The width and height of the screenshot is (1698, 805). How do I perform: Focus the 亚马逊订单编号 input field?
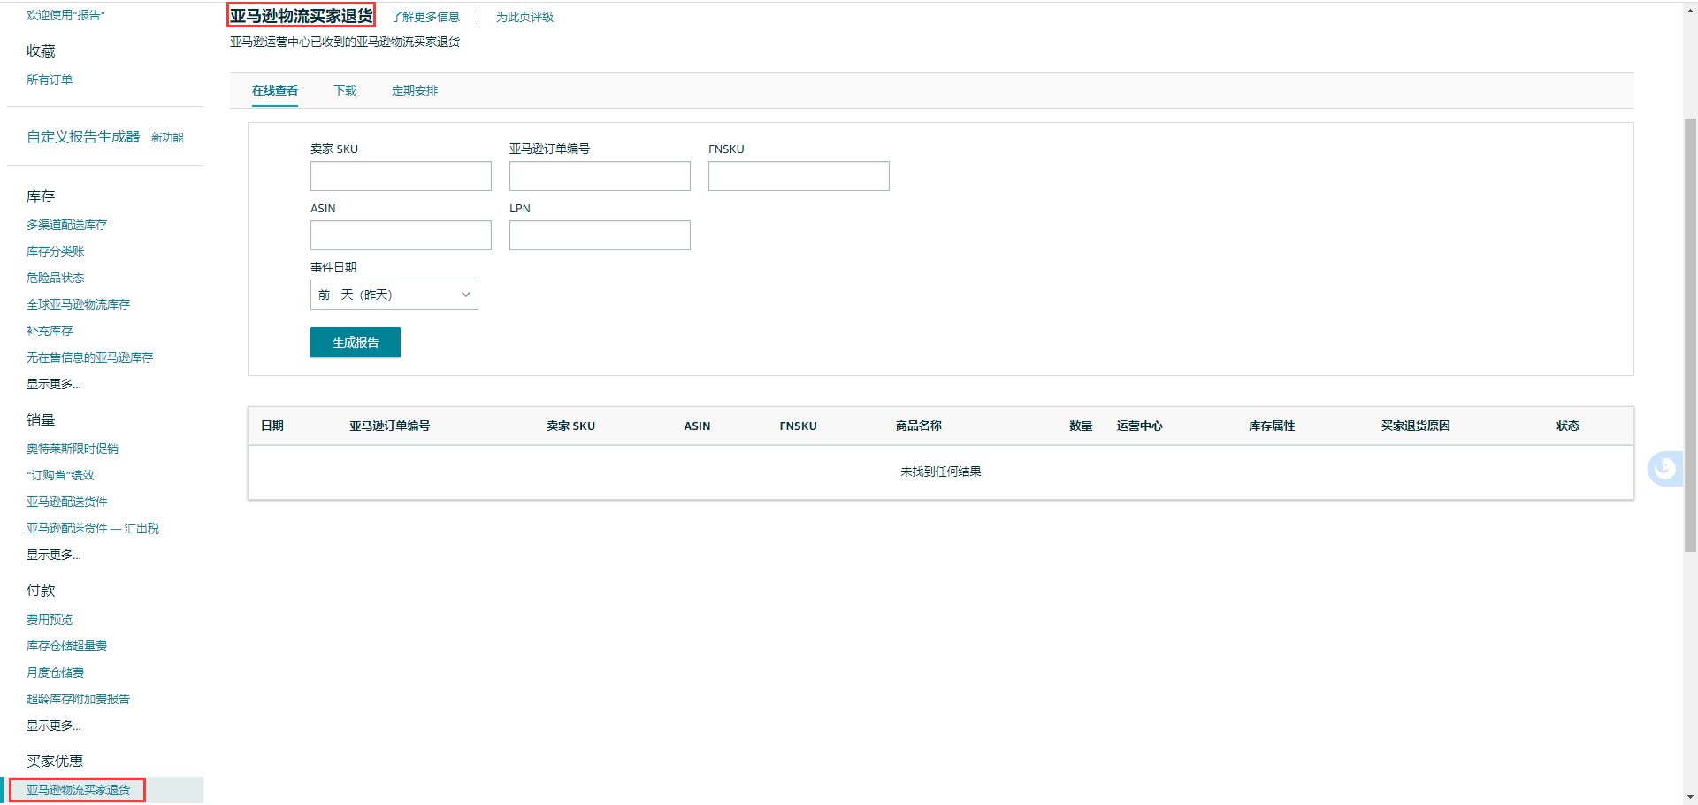tap(600, 176)
